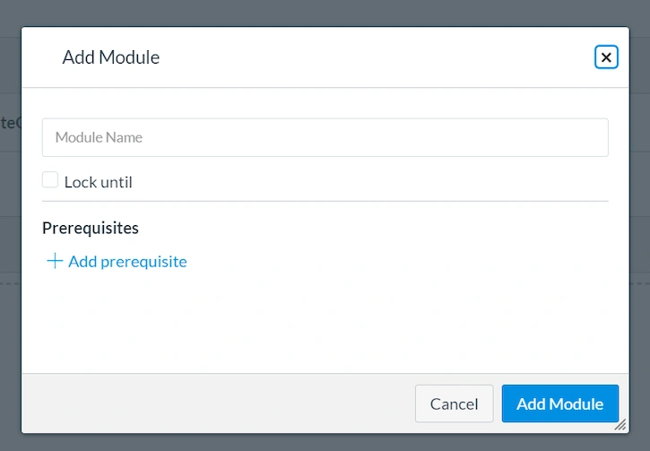Close the Add Module dialog with X
The image size is (650, 451).
click(606, 57)
